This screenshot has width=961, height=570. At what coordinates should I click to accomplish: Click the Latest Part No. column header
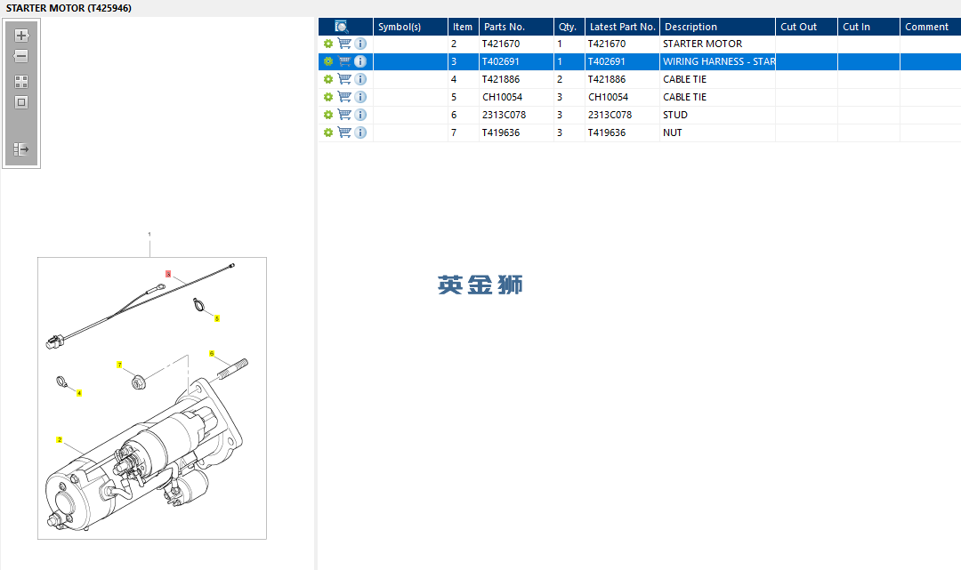pos(622,27)
